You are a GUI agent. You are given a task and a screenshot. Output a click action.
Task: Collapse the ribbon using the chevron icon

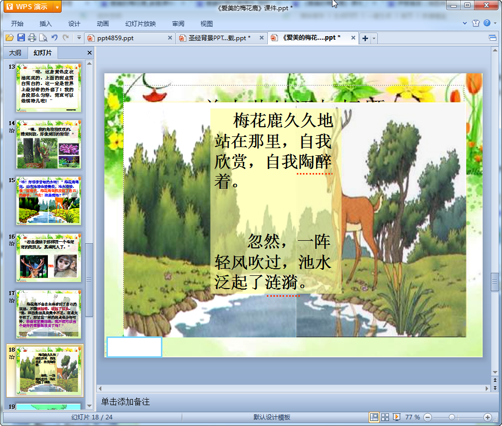[465, 23]
